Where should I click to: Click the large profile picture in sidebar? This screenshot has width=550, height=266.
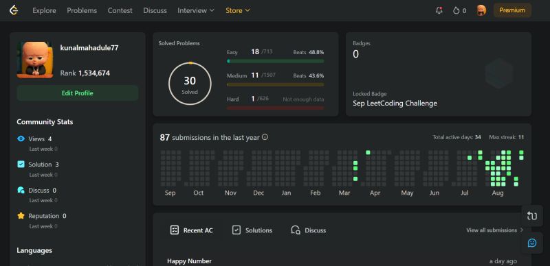point(35,60)
